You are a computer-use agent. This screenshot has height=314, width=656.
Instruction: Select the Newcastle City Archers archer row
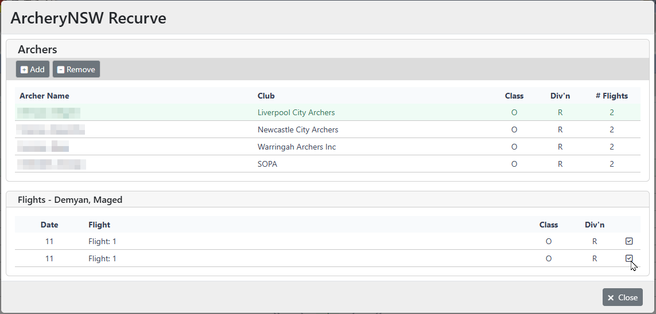[x=297, y=129]
